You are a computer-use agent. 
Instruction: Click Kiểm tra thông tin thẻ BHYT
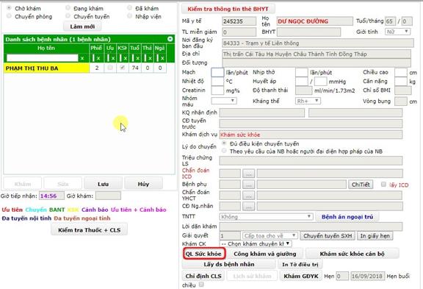tap(228, 9)
